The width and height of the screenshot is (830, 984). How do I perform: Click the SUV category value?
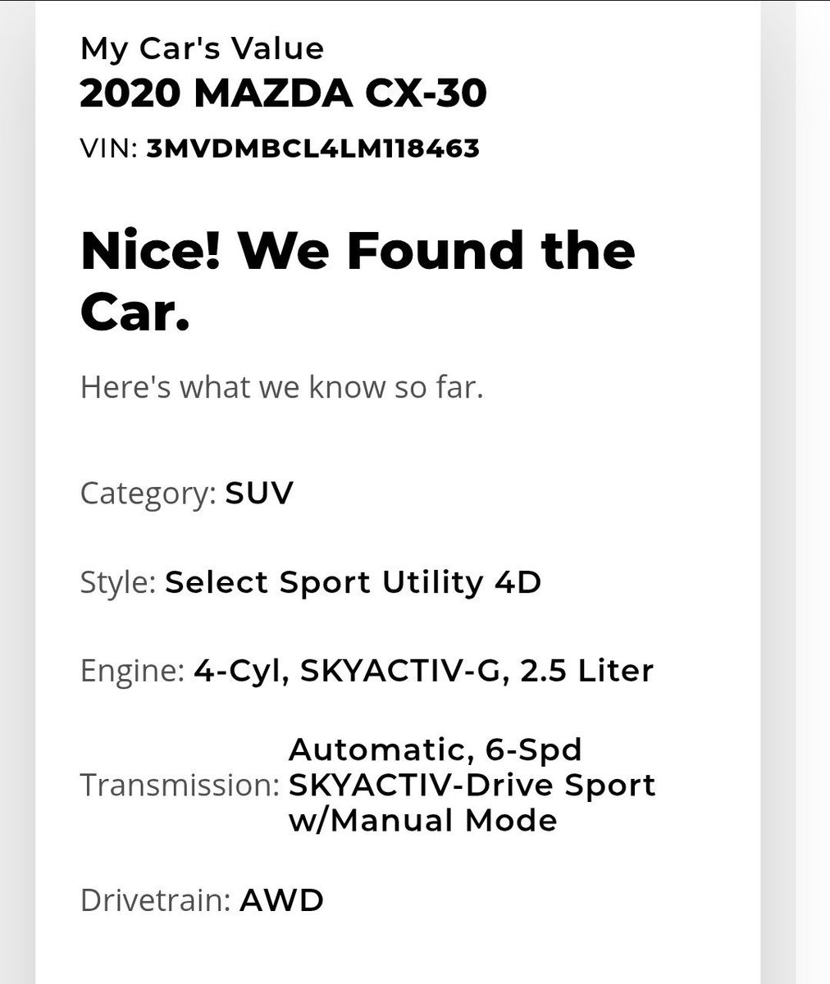[x=258, y=494]
